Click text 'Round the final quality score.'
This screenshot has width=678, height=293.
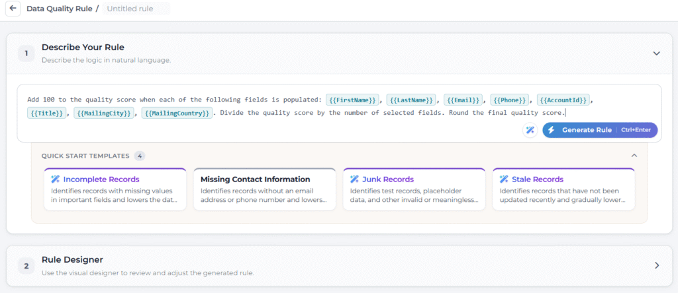[x=507, y=114]
